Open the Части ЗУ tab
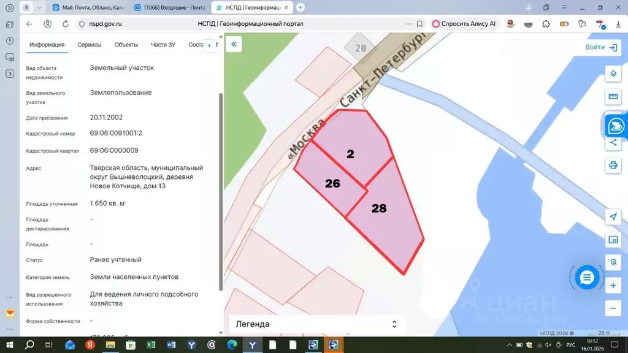628x353 pixels. click(x=163, y=45)
